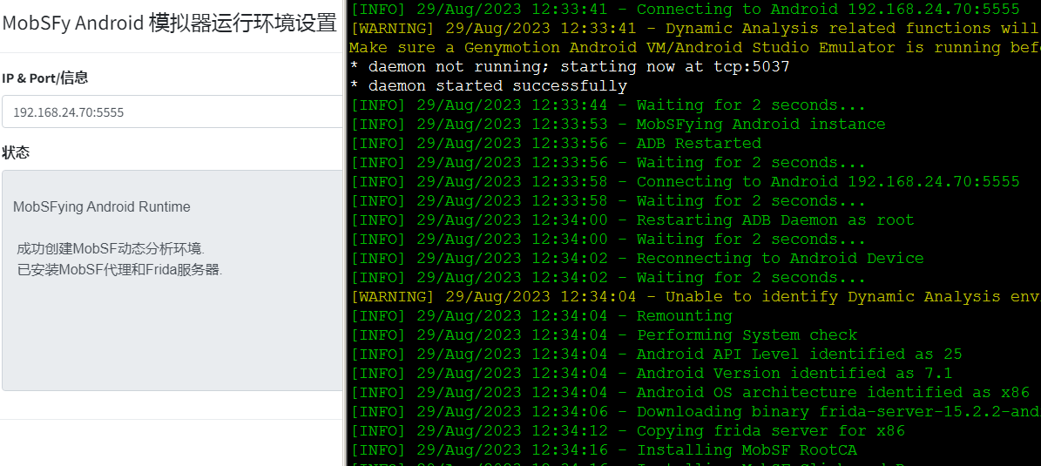The height and width of the screenshot is (466, 1041).
Task: Click the 'MobSFy Android 模拟器运行环境设置' heading
Action: 170,24
